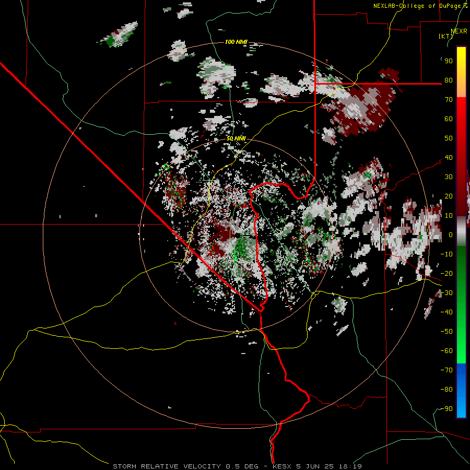The height and width of the screenshot is (470, 470).
Task: Click the blue segment of the color bar
Action: pyautogui.click(x=461, y=390)
